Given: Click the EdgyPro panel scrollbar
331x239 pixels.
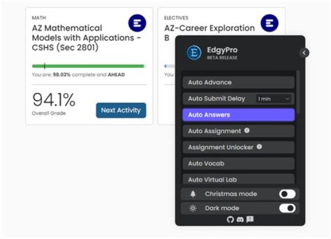Looking at the screenshot, I should pyautogui.click(x=298, y=92).
